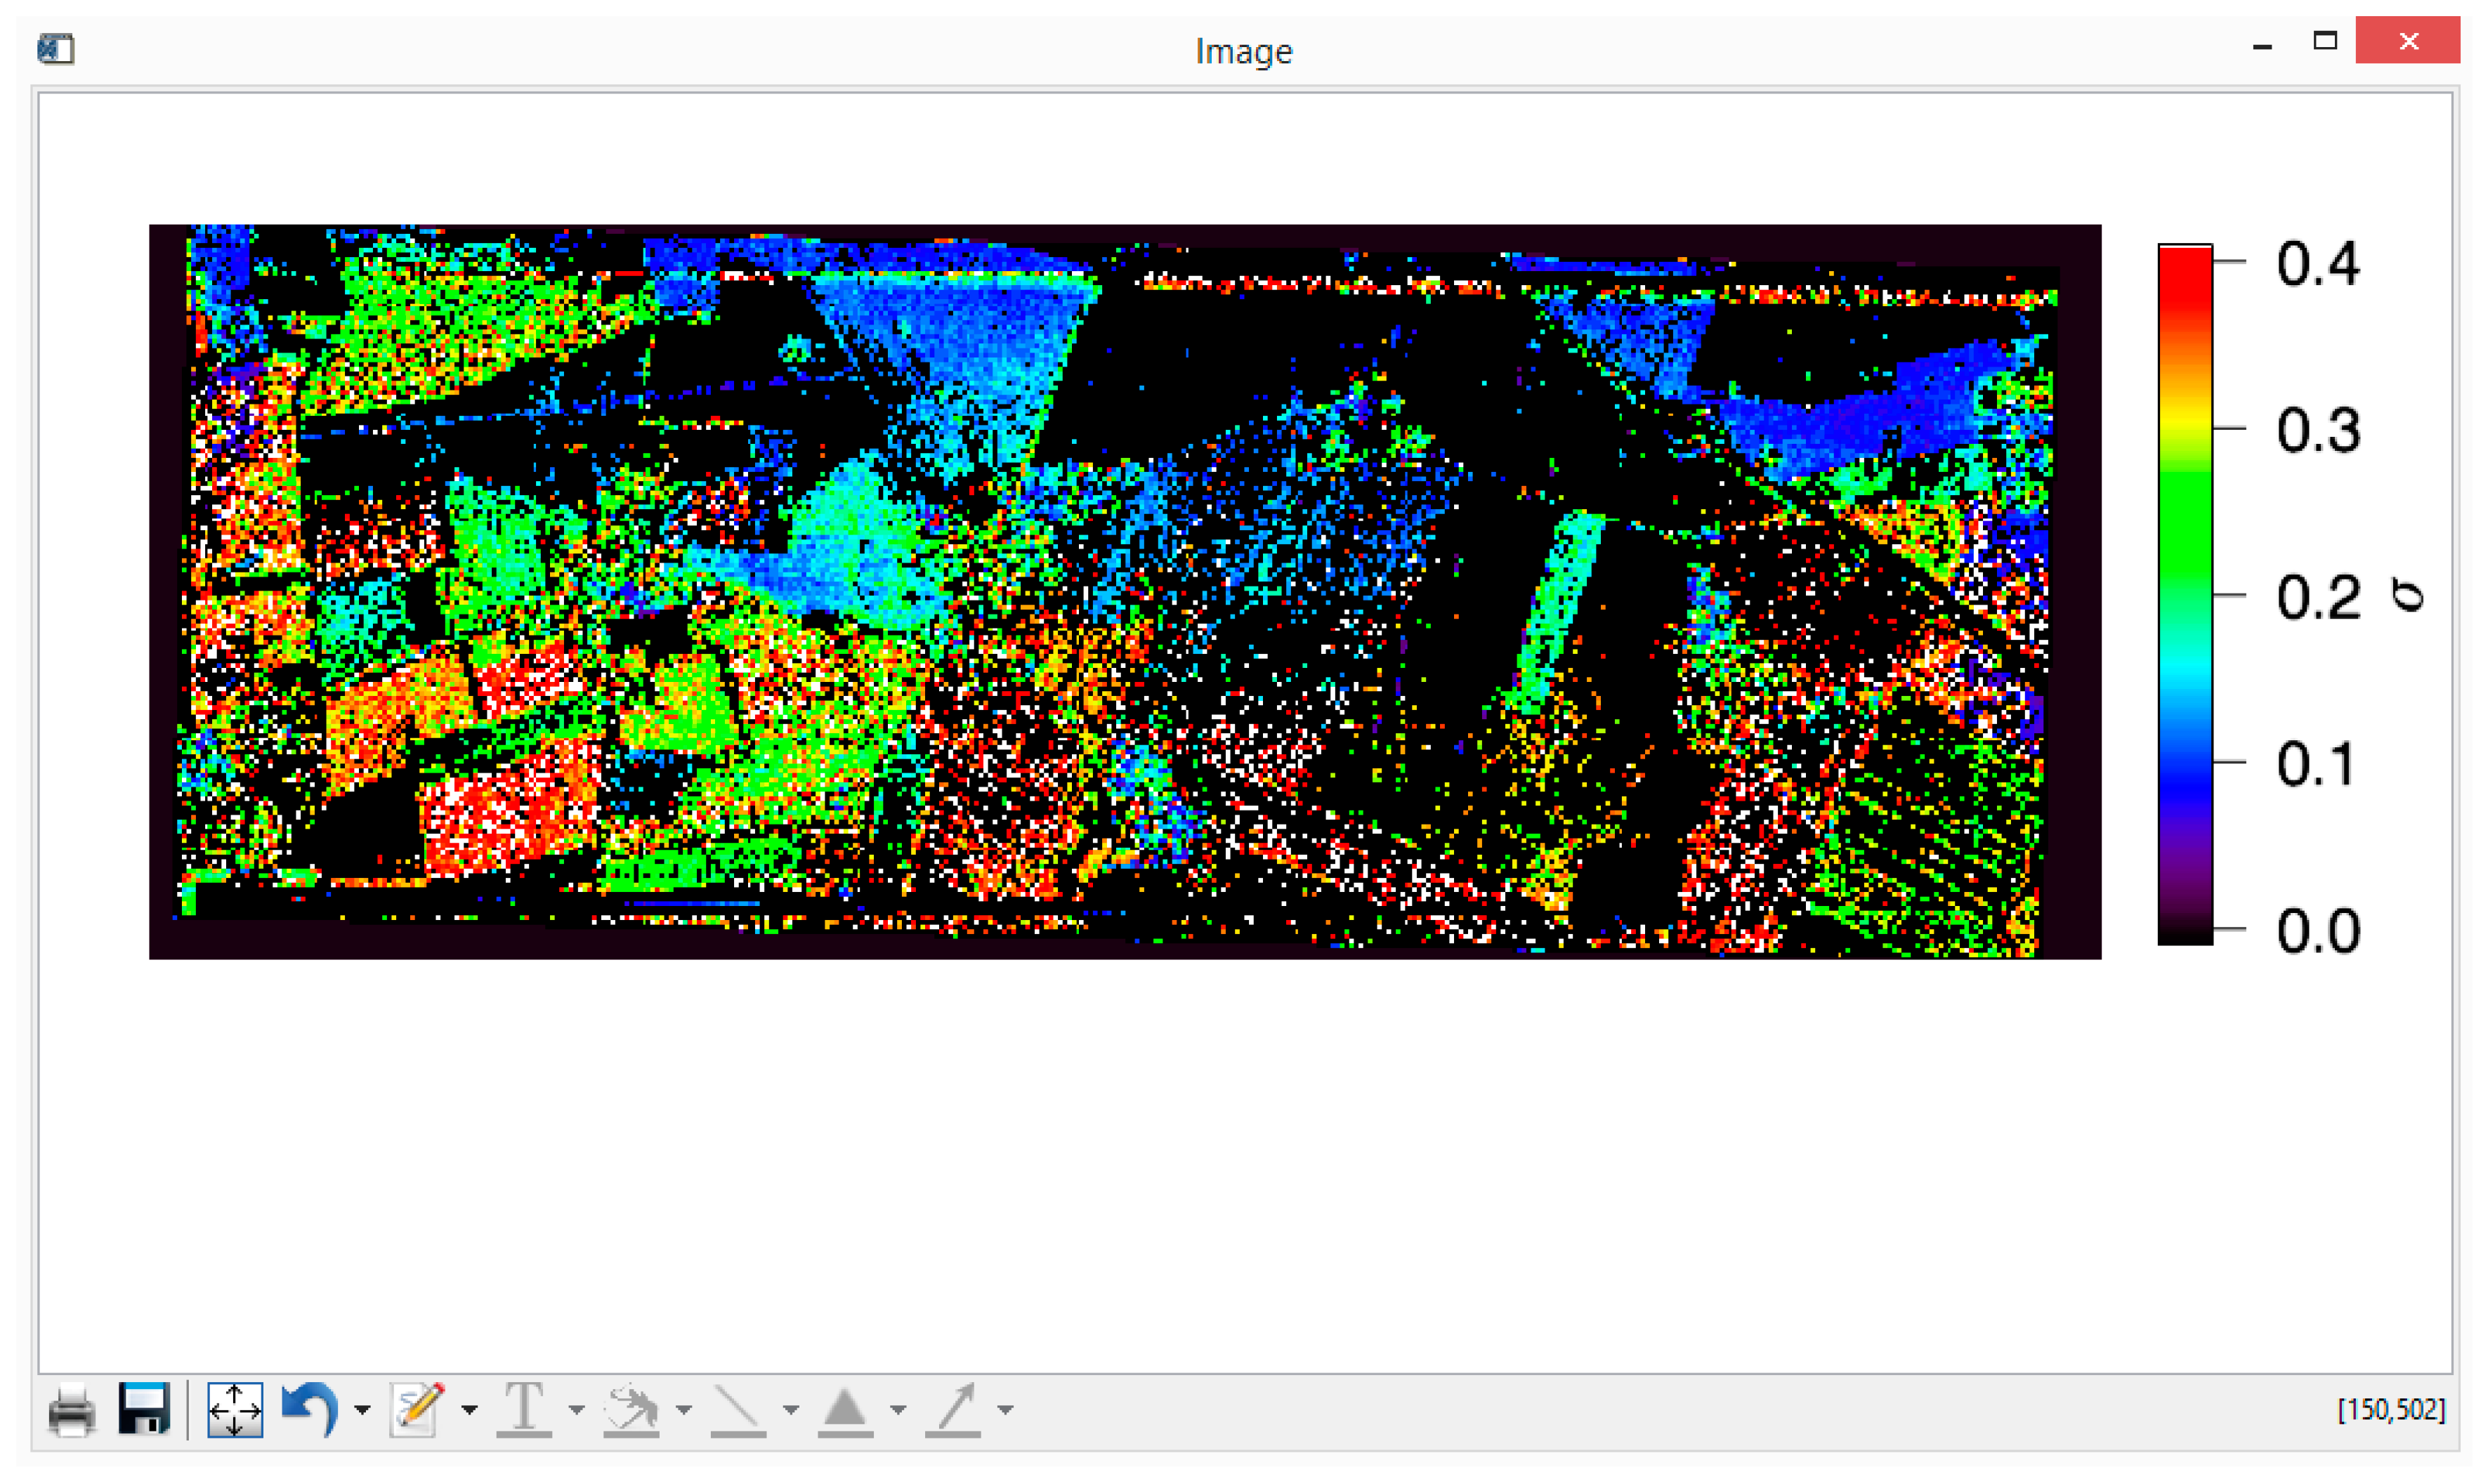Open the Arrow tool dropdown arrow
Viewport: 2488px width, 1484px height.
point(1006,1410)
